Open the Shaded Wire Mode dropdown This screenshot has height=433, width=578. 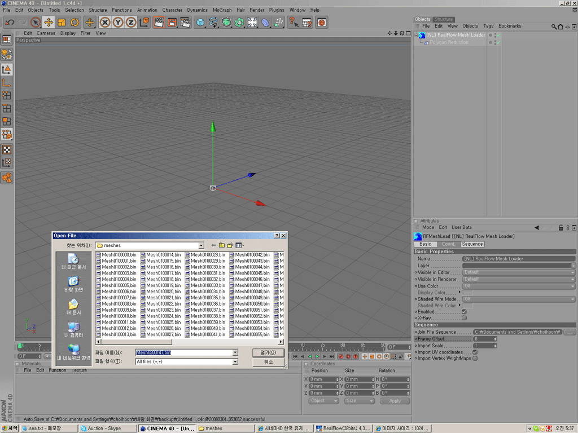pyautogui.click(x=519, y=299)
